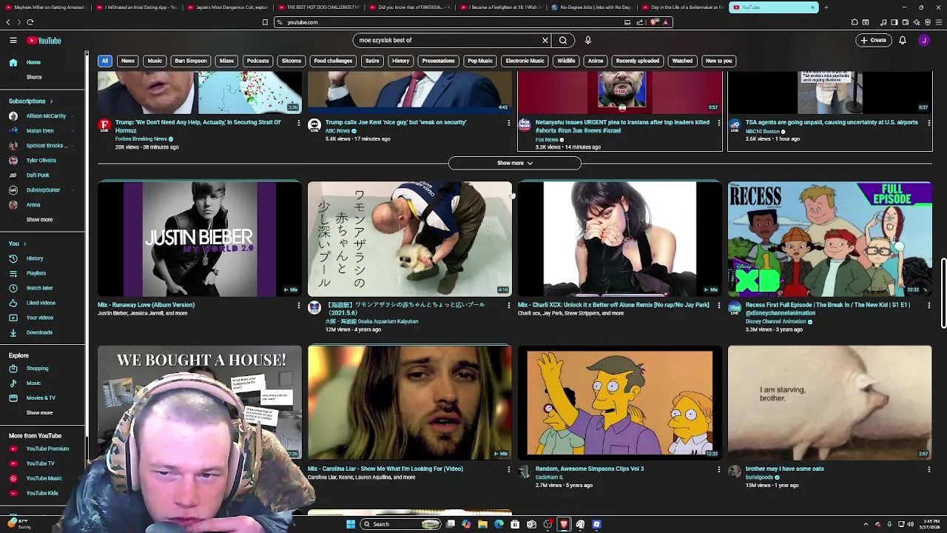Expand the Subscriptions section header

point(30,101)
